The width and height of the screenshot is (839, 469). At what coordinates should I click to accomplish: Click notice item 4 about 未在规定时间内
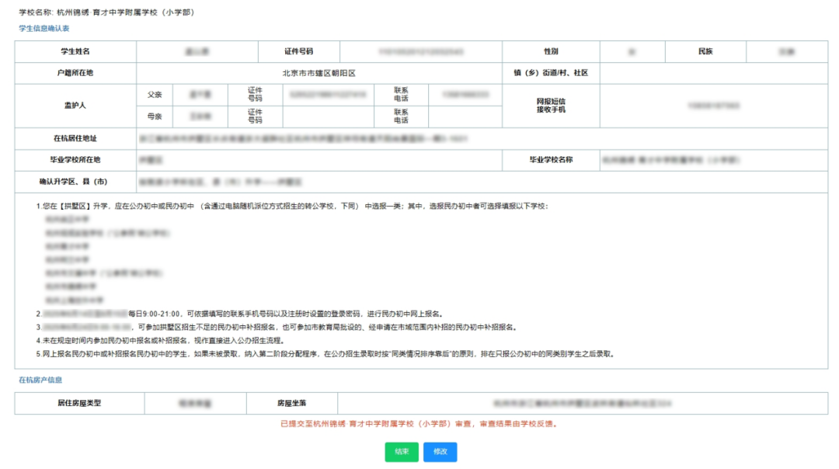[x=161, y=341]
